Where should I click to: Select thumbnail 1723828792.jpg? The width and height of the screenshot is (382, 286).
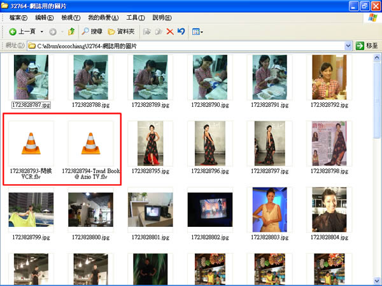tap(329, 81)
